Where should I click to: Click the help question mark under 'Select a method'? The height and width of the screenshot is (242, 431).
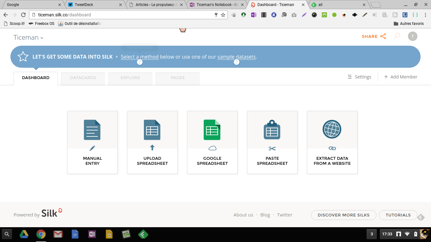click(140, 62)
